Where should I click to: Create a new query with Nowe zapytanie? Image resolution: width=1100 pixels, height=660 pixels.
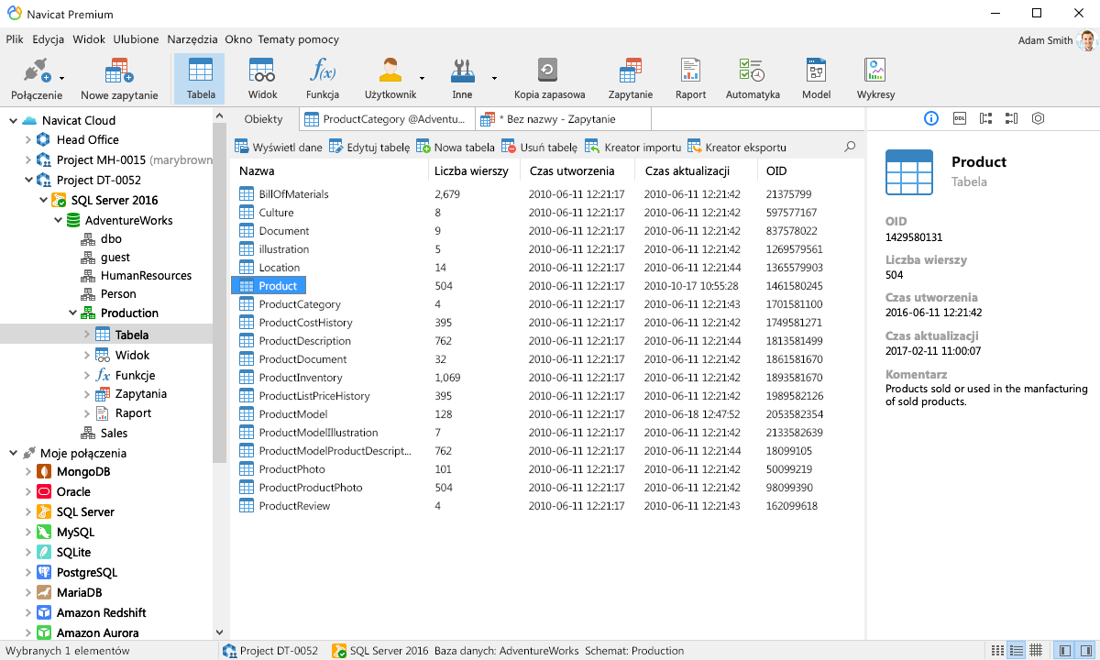[x=119, y=79]
